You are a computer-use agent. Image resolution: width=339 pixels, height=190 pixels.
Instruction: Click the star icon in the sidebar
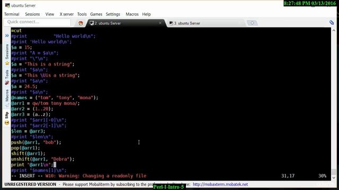point(7,63)
